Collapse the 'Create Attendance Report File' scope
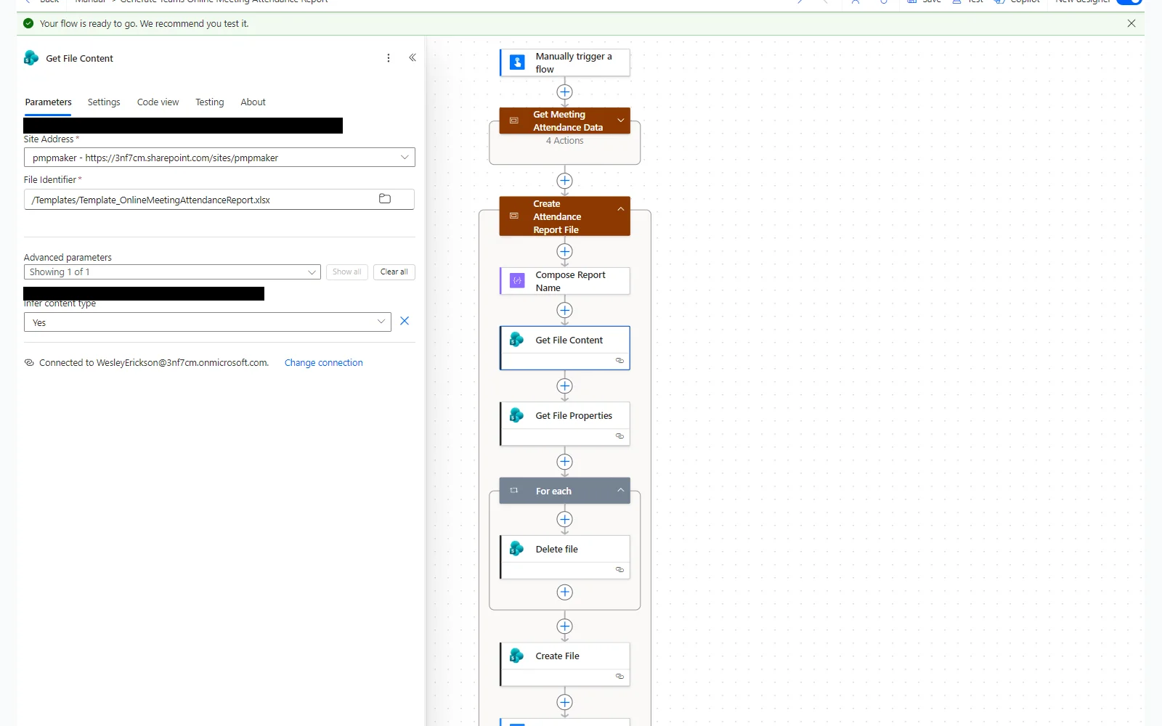 (621, 209)
